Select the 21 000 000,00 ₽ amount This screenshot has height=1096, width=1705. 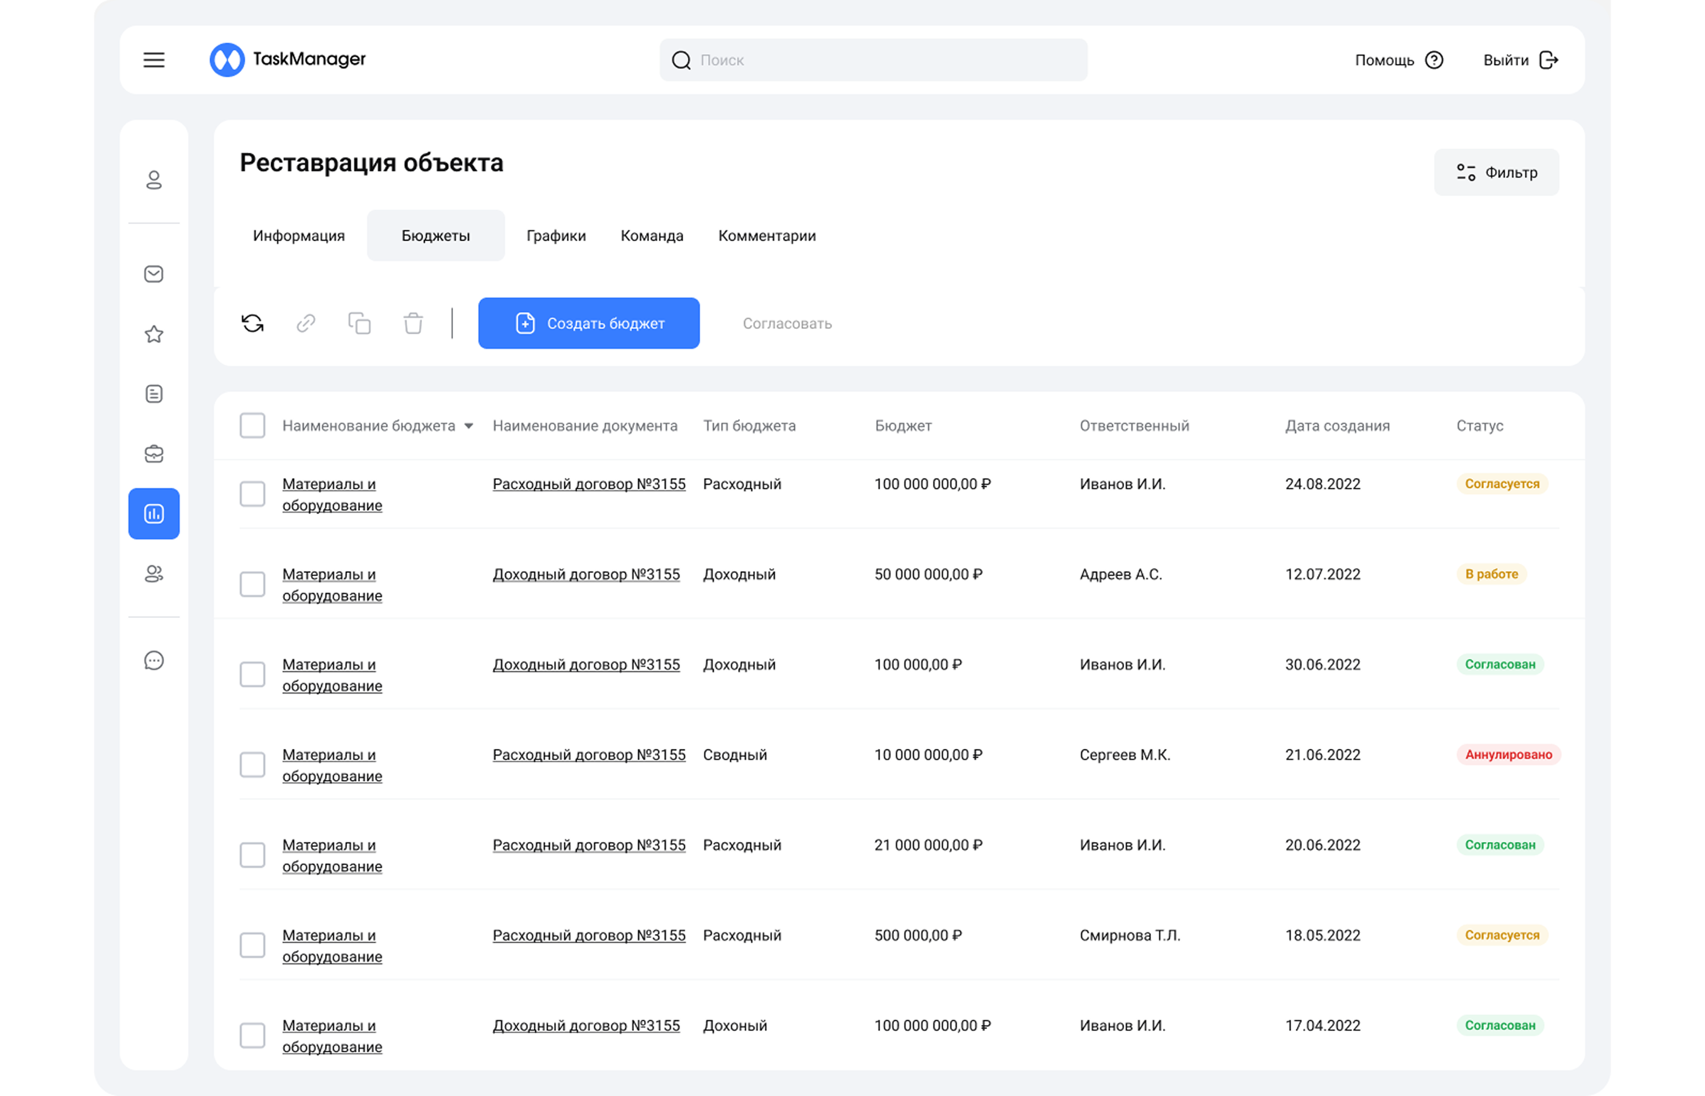(x=928, y=846)
